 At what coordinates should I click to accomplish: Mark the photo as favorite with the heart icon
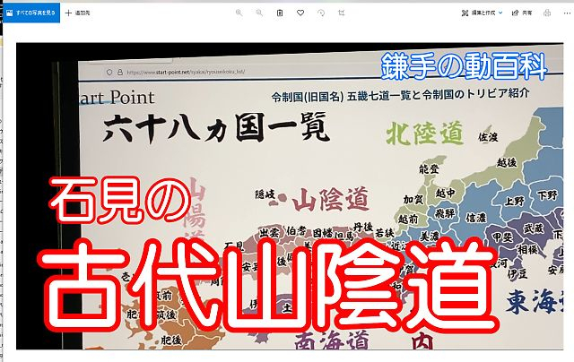pos(300,13)
